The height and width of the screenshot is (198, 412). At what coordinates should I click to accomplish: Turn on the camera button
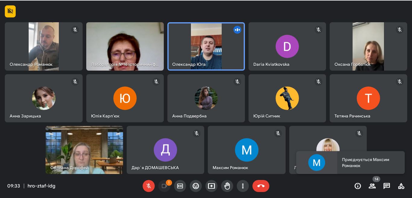tap(164, 186)
